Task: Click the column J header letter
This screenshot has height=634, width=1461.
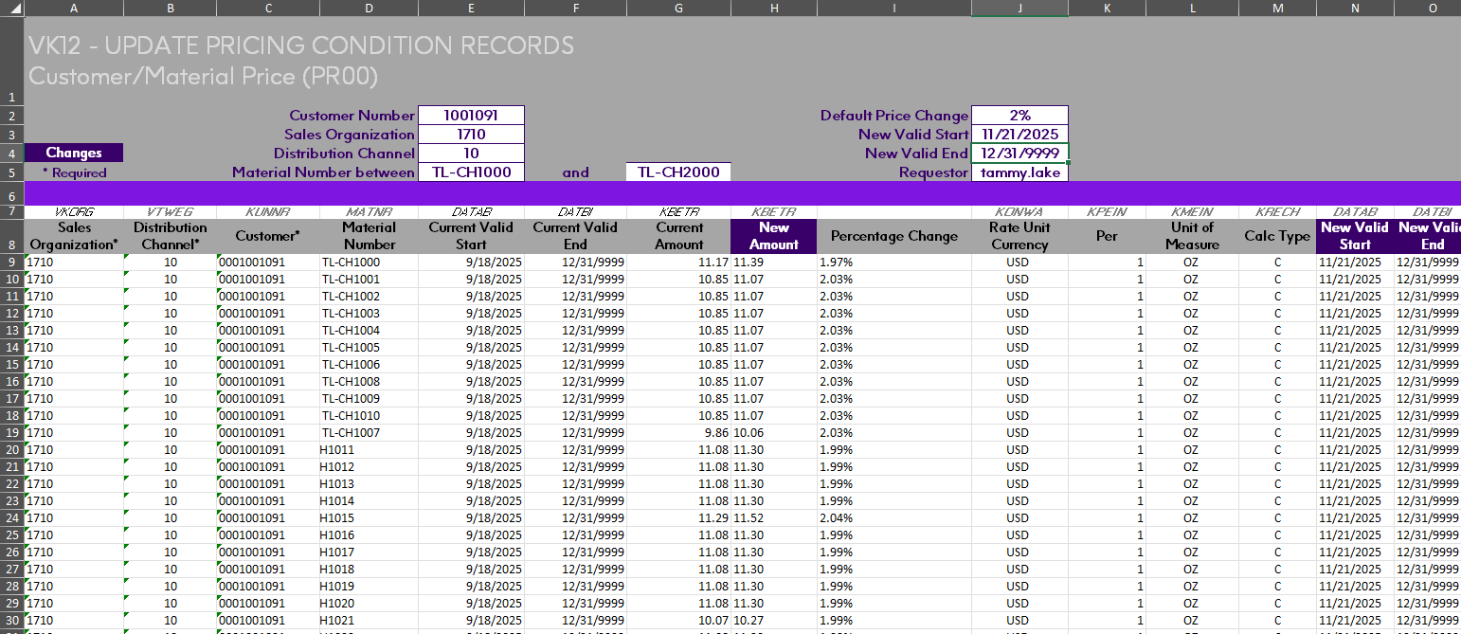Action: [x=1019, y=9]
